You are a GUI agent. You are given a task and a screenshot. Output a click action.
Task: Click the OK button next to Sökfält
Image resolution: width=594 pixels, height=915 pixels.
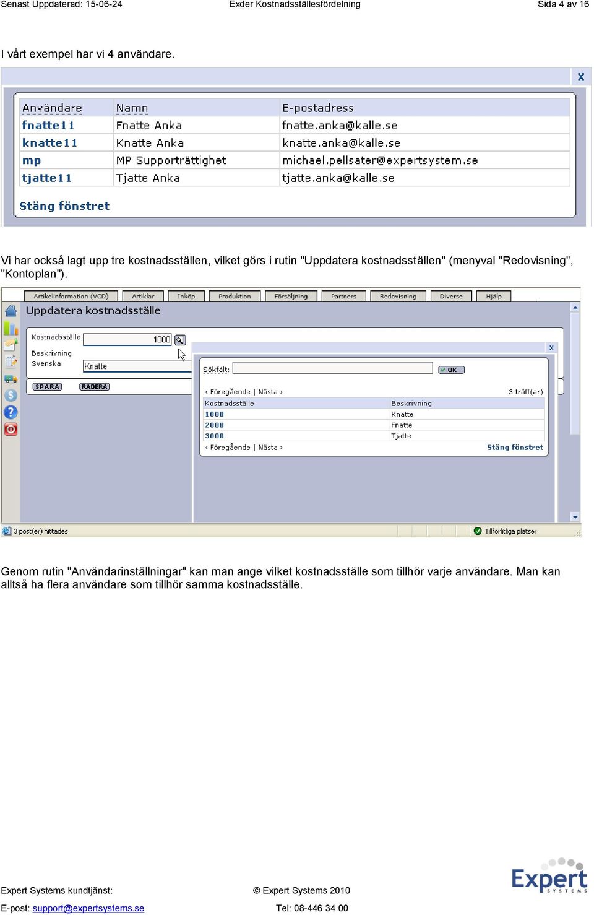pyautogui.click(x=452, y=370)
